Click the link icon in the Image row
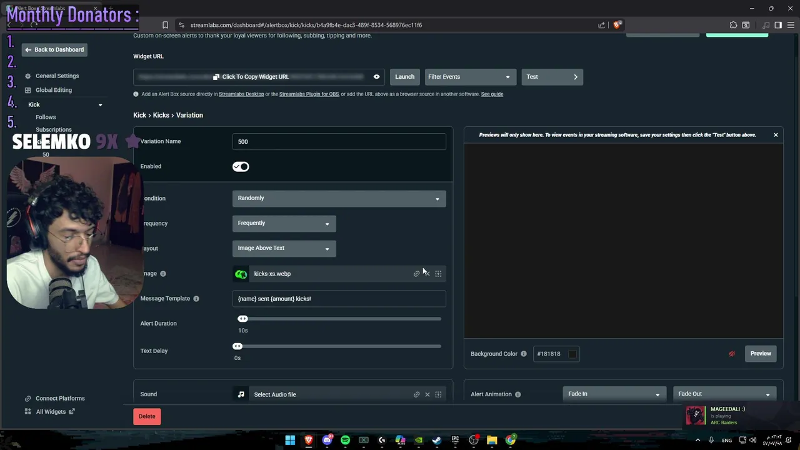The width and height of the screenshot is (800, 450). pos(416,274)
